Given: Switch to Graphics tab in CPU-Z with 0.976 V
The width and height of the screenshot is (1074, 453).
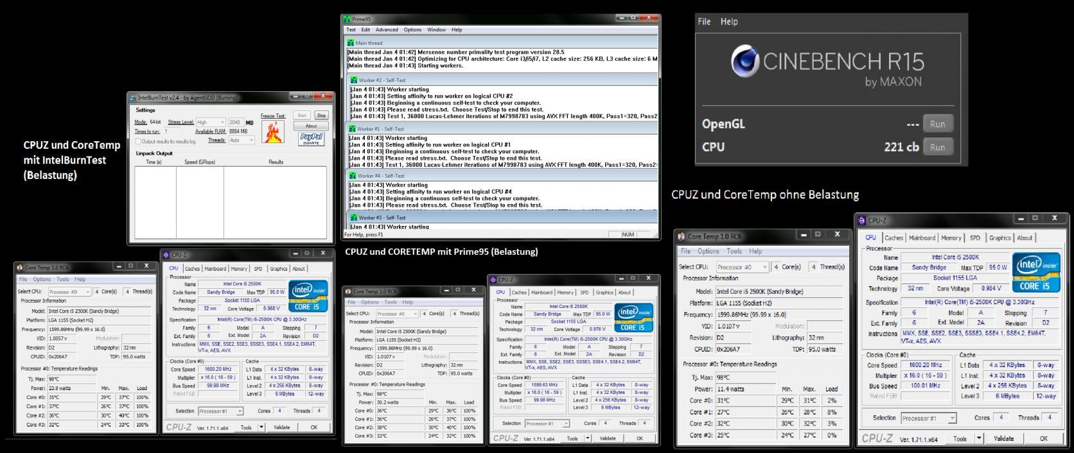Looking at the screenshot, I should [x=604, y=293].
